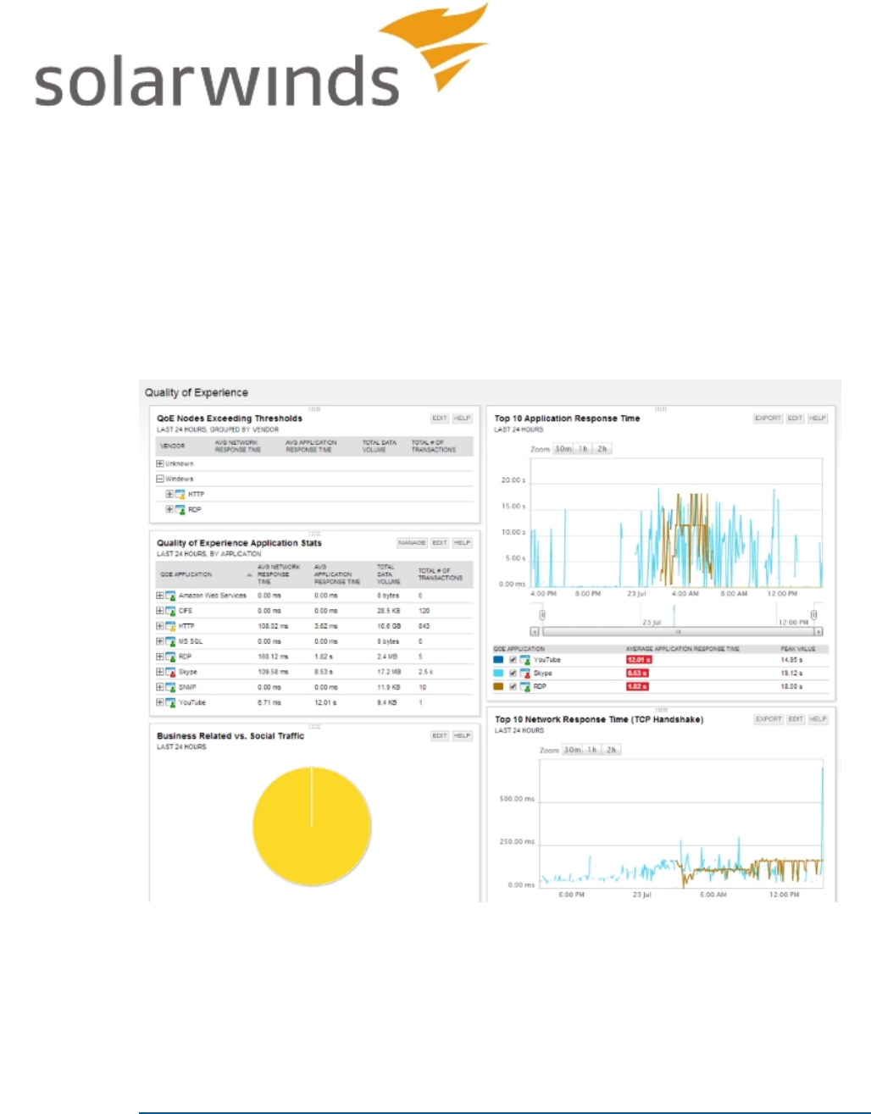Viewport: 871px width, 1114px height.
Task: Uncheck the Skype series checkbox in legend
Action: pyautogui.click(x=513, y=673)
